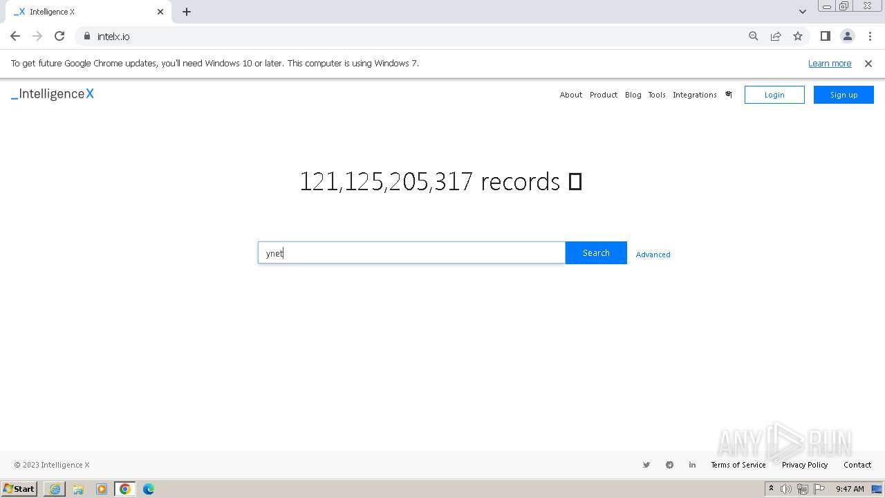
Task: Focus the search field containing ynet
Action: click(x=411, y=252)
